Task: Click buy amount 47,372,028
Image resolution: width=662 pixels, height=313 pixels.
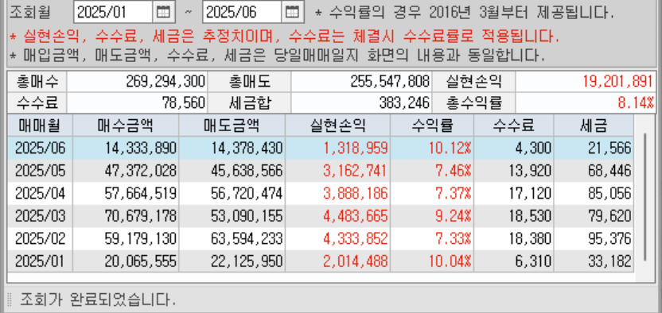Action: coord(141,171)
